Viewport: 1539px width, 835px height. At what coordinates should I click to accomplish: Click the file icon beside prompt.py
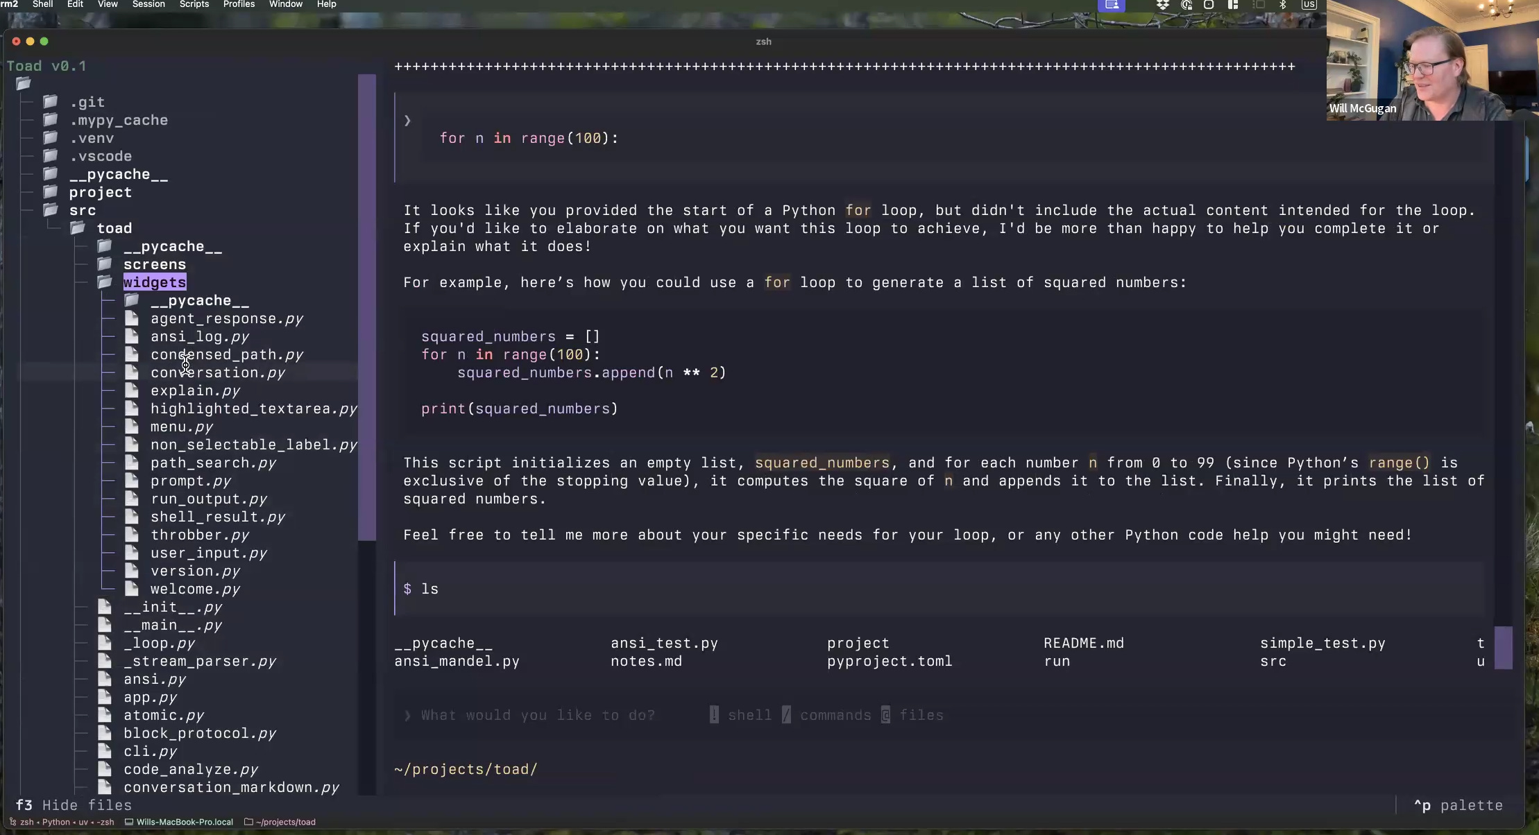pyautogui.click(x=132, y=481)
